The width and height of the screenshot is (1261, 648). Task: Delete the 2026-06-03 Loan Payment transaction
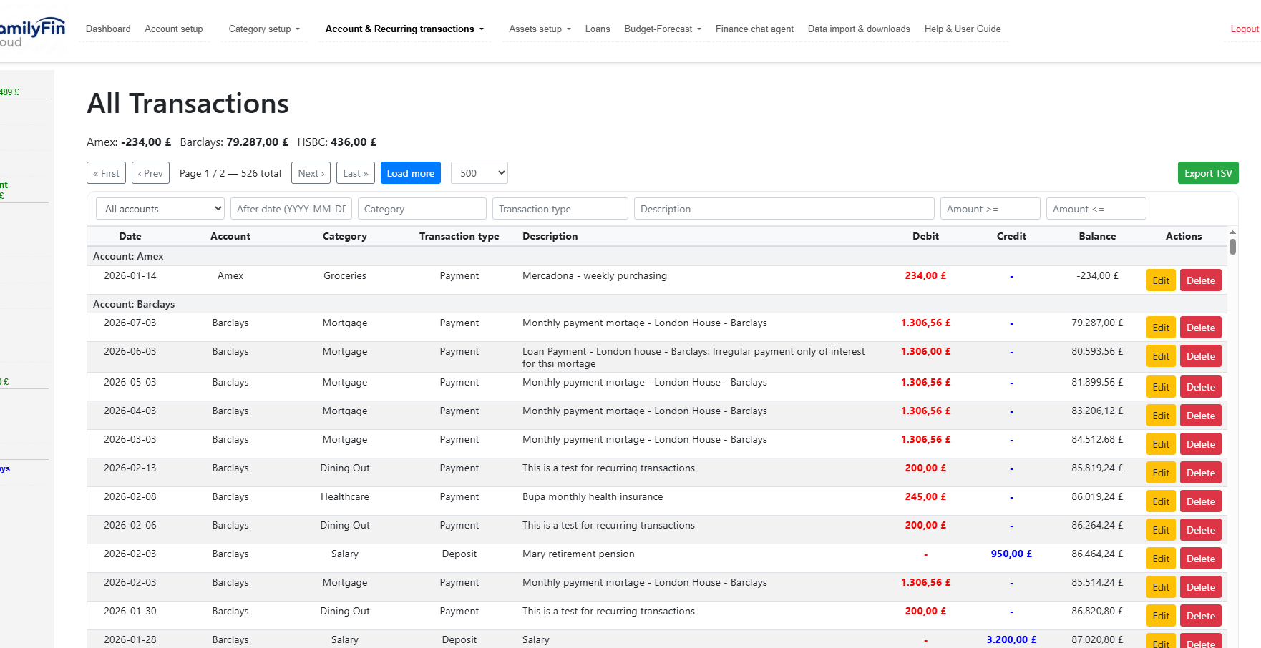[1201, 356]
